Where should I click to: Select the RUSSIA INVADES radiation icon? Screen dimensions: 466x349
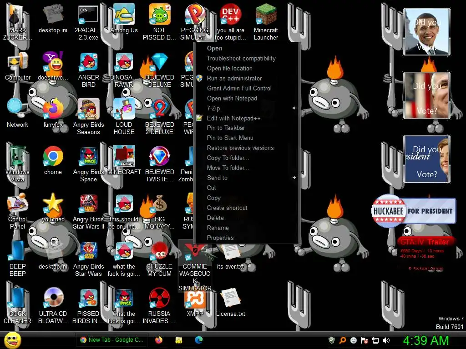click(159, 306)
